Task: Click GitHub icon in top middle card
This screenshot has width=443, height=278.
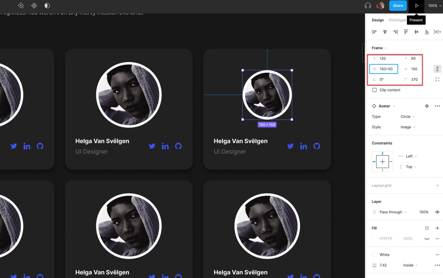Action: click(x=178, y=146)
